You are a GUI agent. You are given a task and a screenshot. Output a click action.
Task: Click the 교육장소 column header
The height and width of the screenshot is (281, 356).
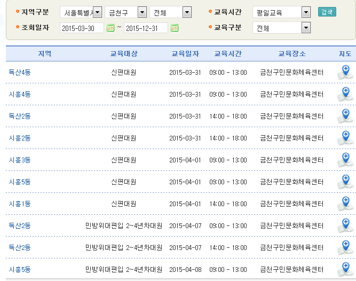pos(292,53)
